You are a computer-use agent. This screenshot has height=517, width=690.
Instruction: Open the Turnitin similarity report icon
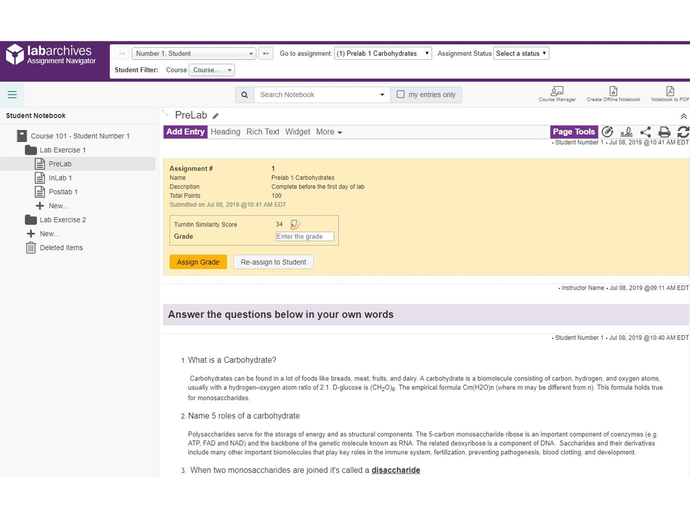point(295,225)
